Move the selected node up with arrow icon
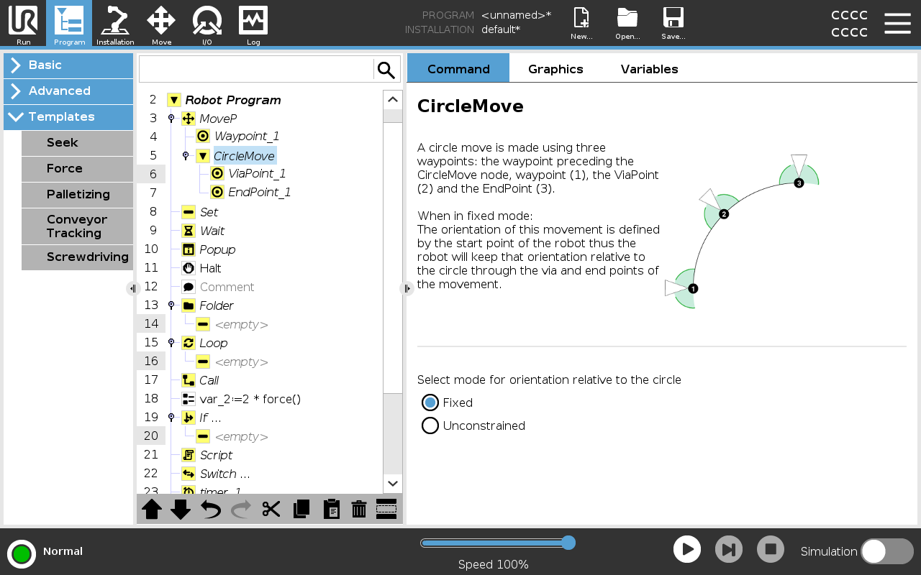921x575 pixels. coord(151,509)
